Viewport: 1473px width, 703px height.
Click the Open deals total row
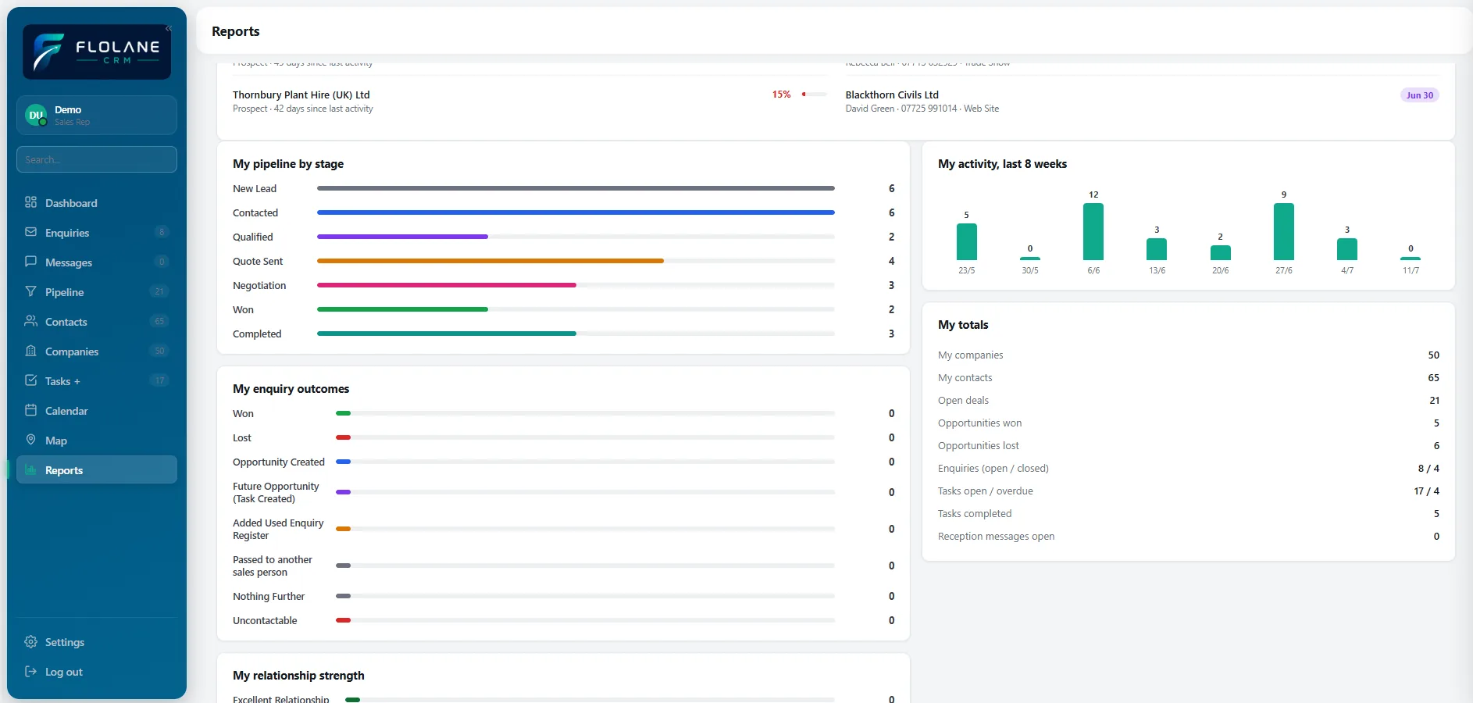pyautogui.click(x=1189, y=400)
